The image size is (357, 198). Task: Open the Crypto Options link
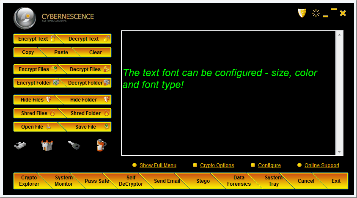pos(217,165)
